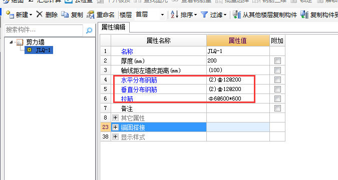Toggle 附加 checkbox for 备注 row
The height and width of the screenshot is (180, 338).
(277, 108)
